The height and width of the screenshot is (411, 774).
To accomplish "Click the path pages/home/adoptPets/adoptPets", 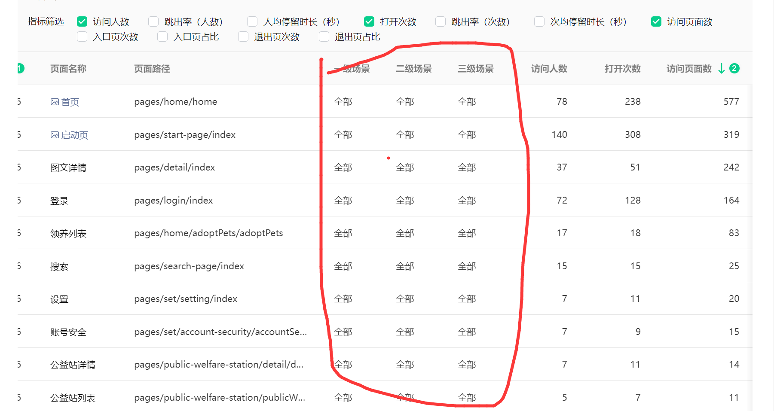I will 208,233.
